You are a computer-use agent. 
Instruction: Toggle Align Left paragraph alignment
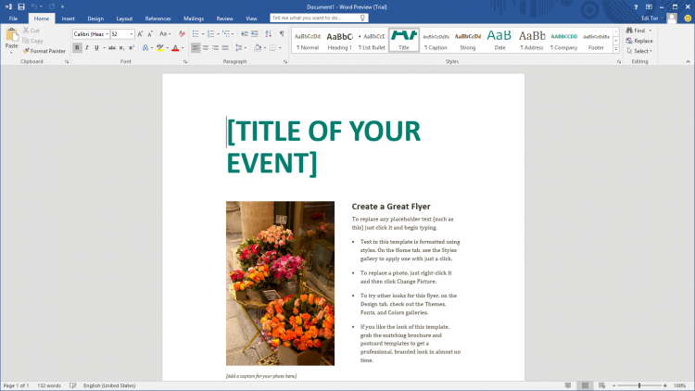(196, 48)
